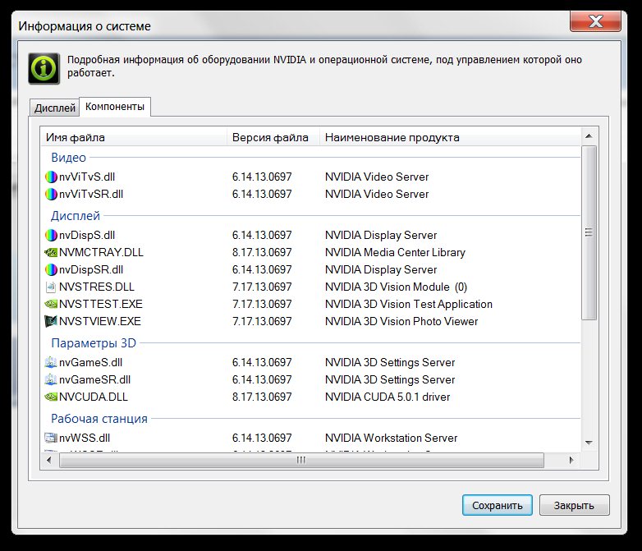This screenshot has width=642, height=551.
Task: Select the nvWSS.dll file name
Action: tap(85, 438)
